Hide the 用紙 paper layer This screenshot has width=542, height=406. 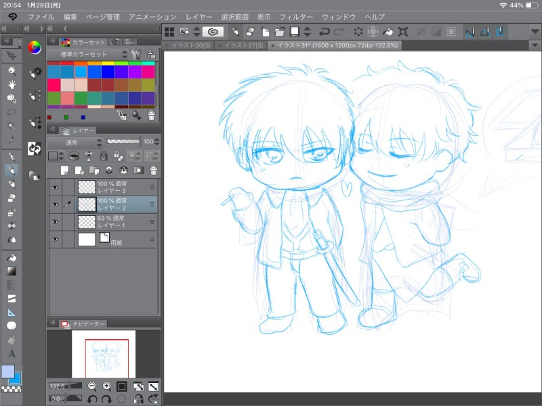click(55, 240)
